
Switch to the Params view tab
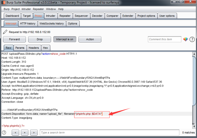click(20, 48)
